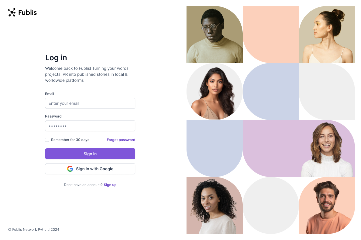This screenshot has height=240, width=361.
Task: Choose the Sign in with Google label
Action: 95,169
